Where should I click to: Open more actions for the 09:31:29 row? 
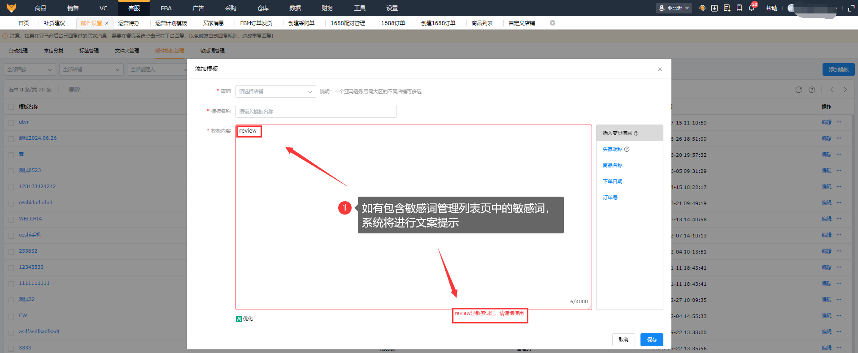click(839, 171)
